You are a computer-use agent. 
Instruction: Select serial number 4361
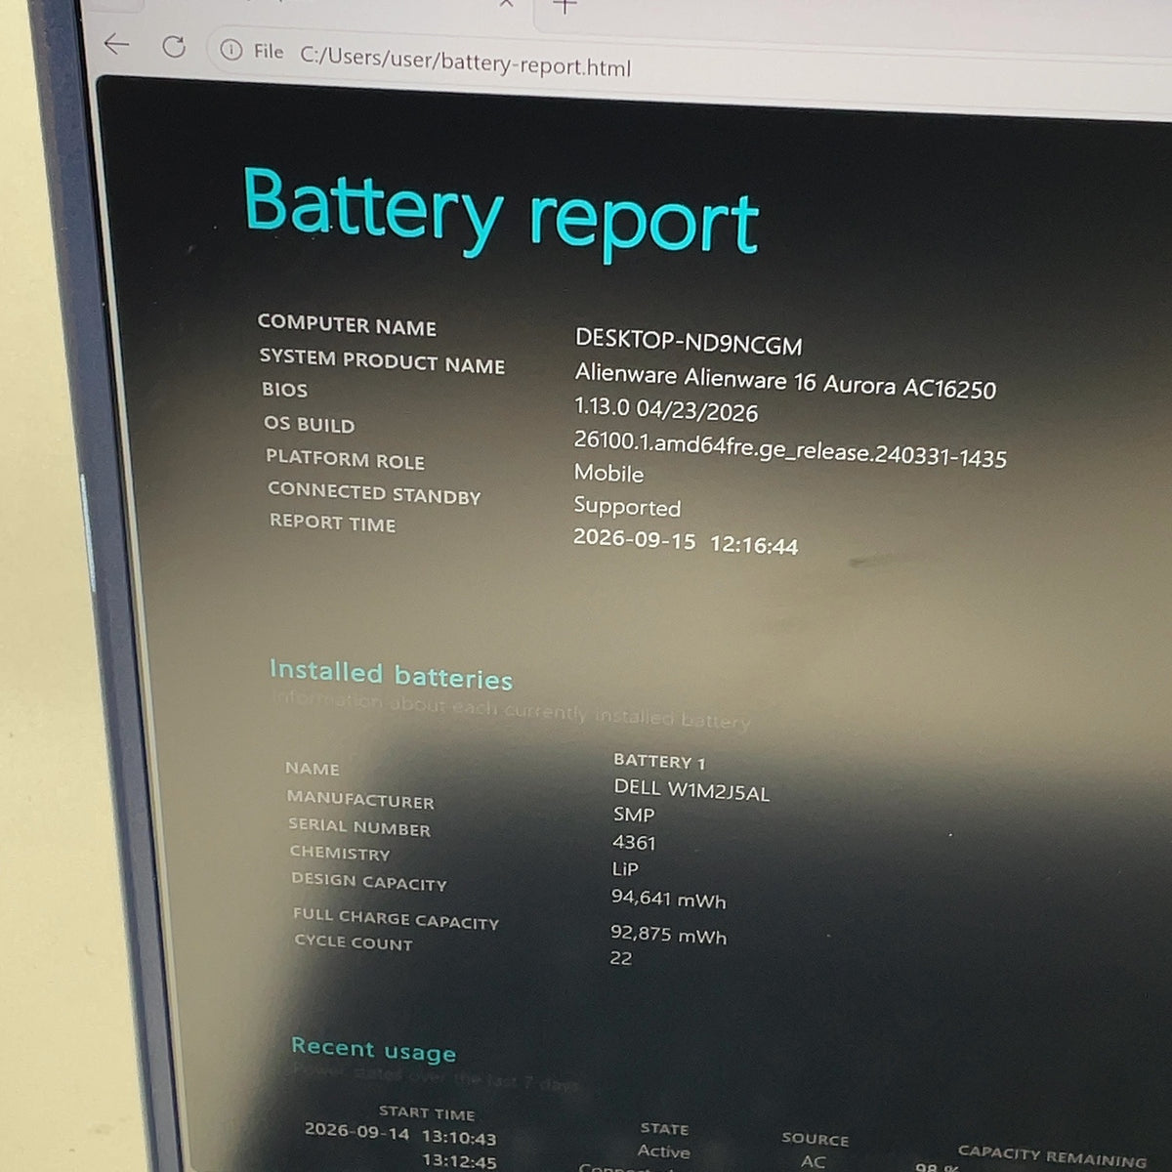click(x=634, y=842)
